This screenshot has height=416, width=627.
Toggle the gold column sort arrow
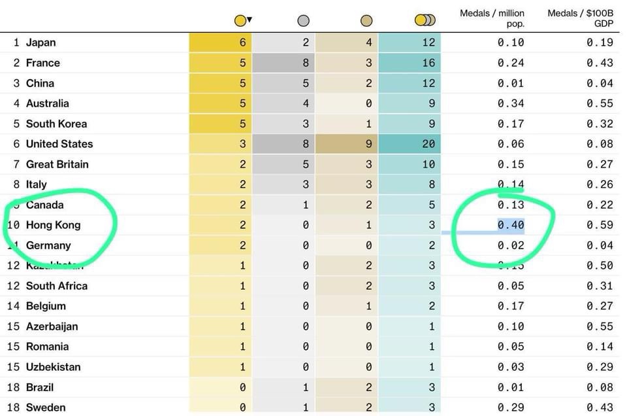click(249, 20)
